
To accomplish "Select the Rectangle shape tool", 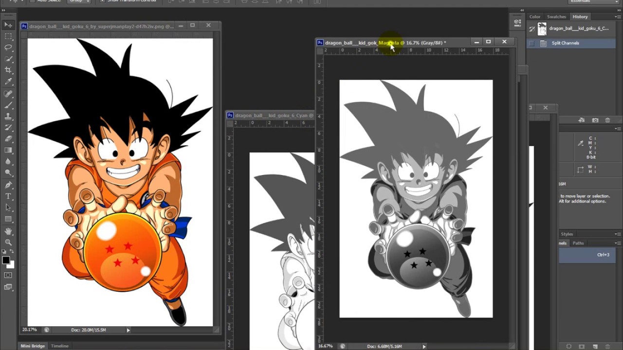I will [8, 219].
